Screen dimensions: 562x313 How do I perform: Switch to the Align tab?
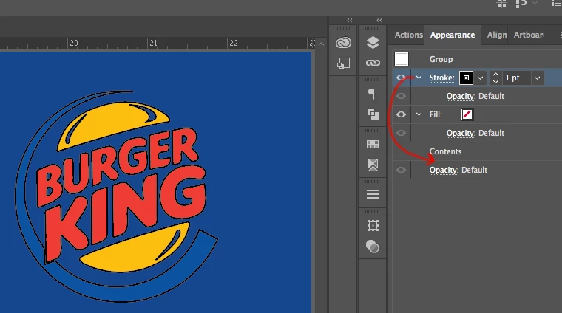click(497, 35)
